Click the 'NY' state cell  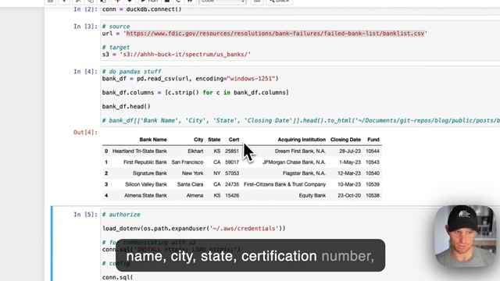pyautogui.click(x=217, y=173)
